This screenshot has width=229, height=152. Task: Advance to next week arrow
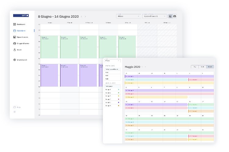85,16
